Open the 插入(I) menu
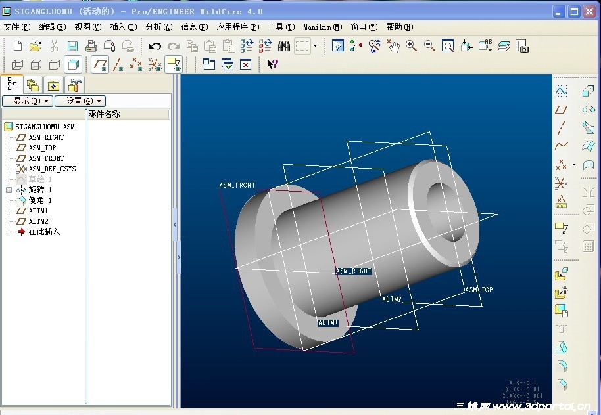The image size is (601, 415). tap(124, 27)
